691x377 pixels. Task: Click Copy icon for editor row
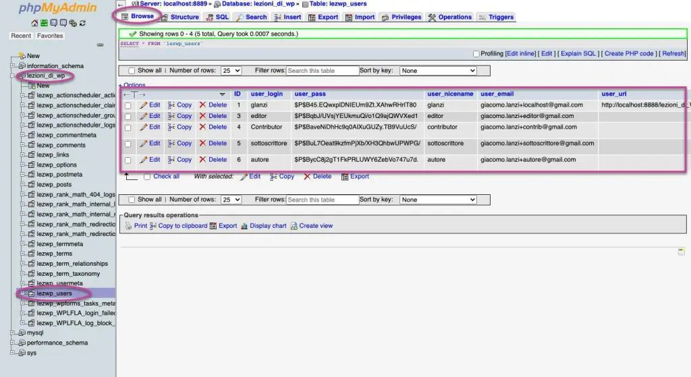tap(171, 116)
